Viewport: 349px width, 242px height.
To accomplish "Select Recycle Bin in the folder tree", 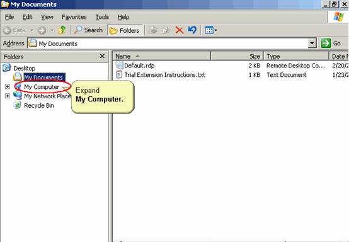I will [39, 105].
